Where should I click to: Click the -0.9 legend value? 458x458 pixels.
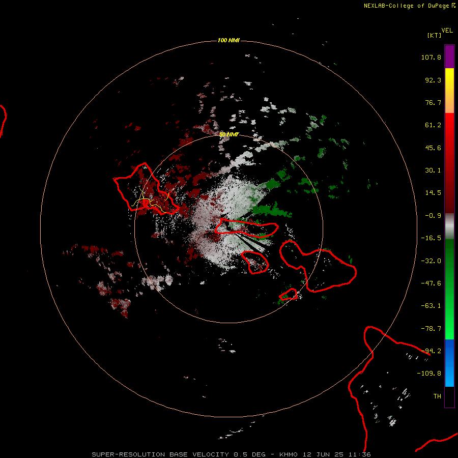[433, 216]
